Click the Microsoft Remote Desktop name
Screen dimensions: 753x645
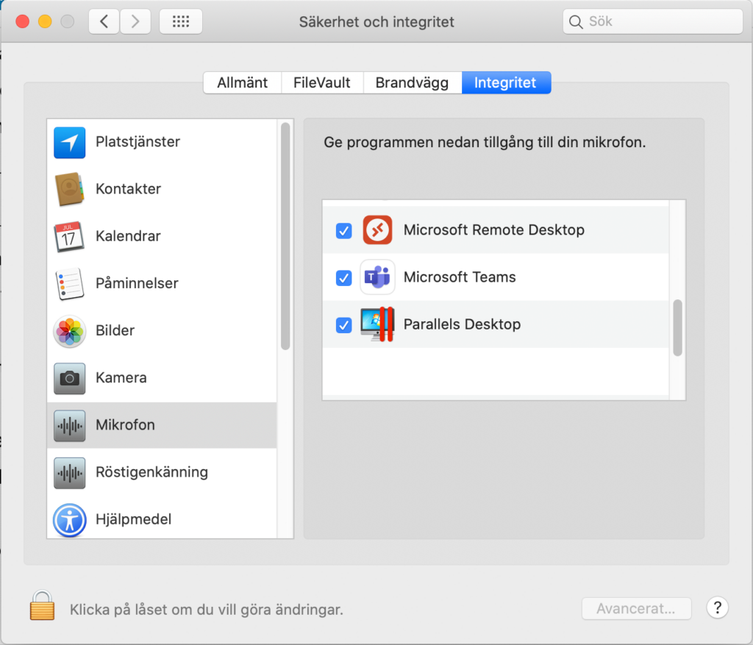pyautogui.click(x=494, y=230)
